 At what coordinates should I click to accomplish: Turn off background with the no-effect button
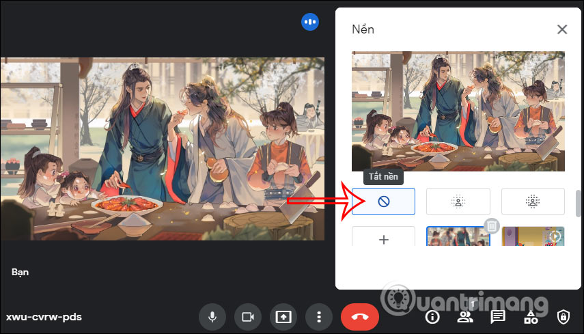[383, 201]
